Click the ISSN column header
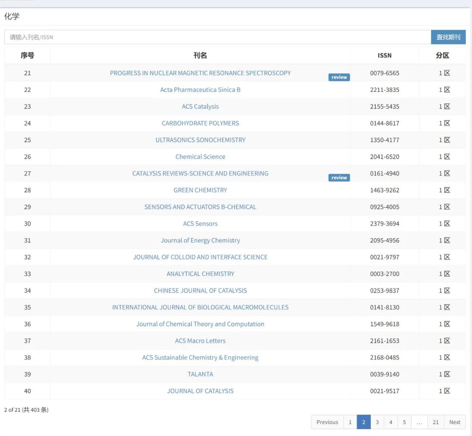The height and width of the screenshot is (436, 472). [x=385, y=56]
